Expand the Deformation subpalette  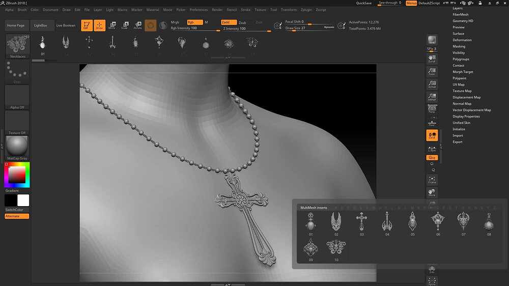tap(462, 40)
